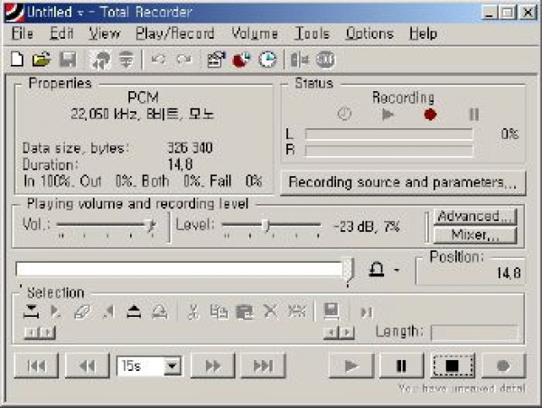The width and height of the screenshot is (542, 408).
Task: Click the pause indicator in Status panel
Action: pyautogui.click(x=474, y=114)
